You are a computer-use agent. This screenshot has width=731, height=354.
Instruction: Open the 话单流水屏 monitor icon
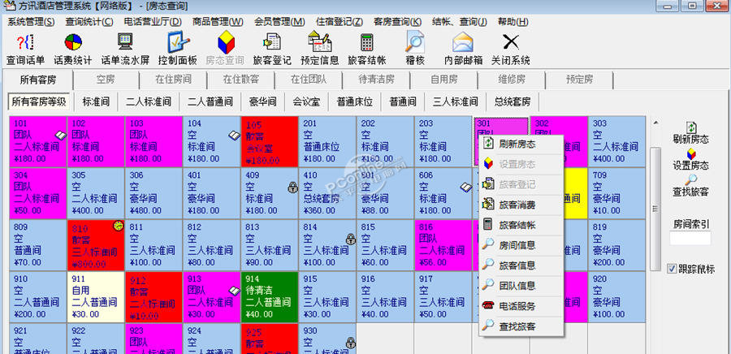click(x=125, y=42)
